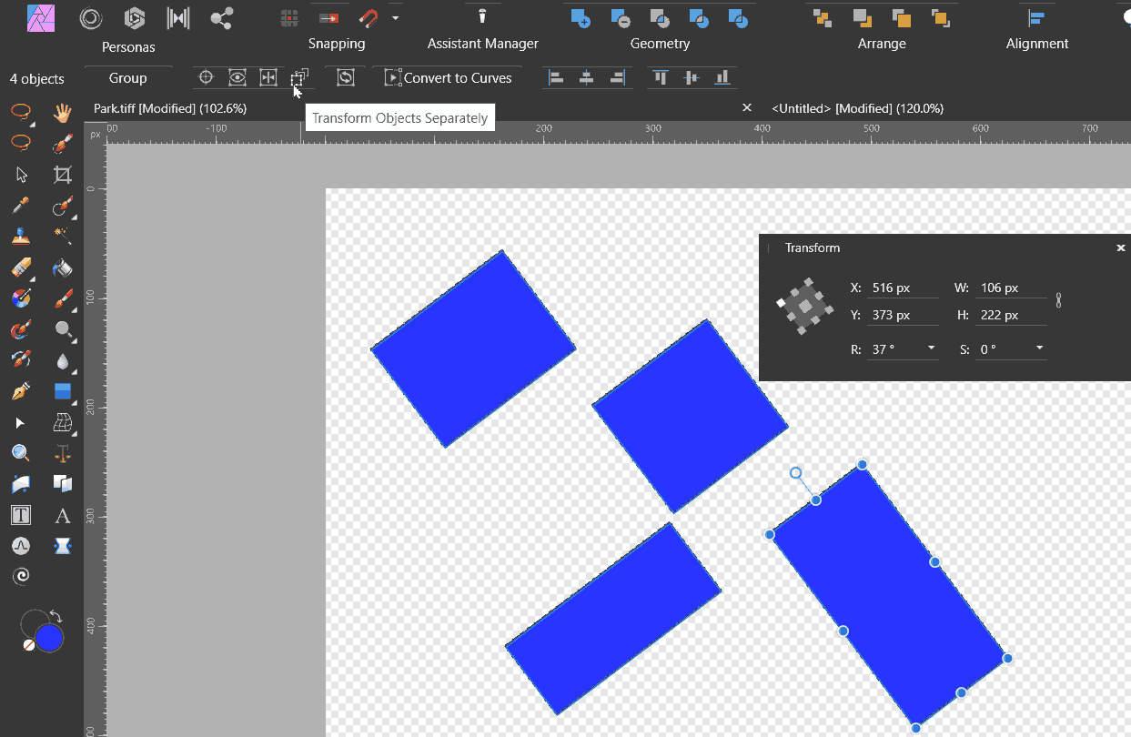Click Transform Objects Separately icon
1131x737 pixels.
(299, 78)
